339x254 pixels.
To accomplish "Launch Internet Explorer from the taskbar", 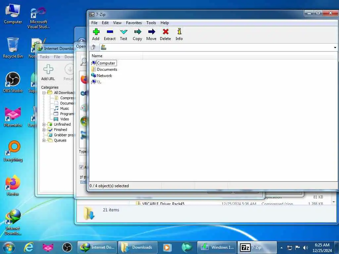I will (x=29, y=247).
